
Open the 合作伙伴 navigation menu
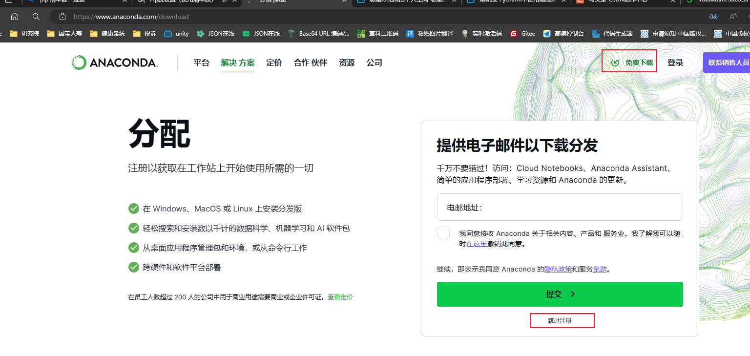pyautogui.click(x=311, y=63)
